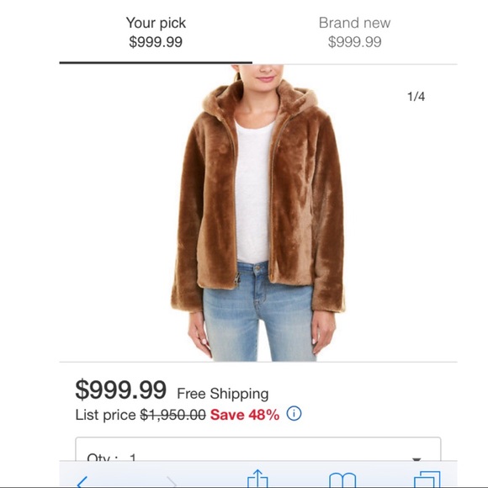Screen dimensions: 488x488
Task: Click the info icon beside Save 48%
Action: pyautogui.click(x=294, y=414)
